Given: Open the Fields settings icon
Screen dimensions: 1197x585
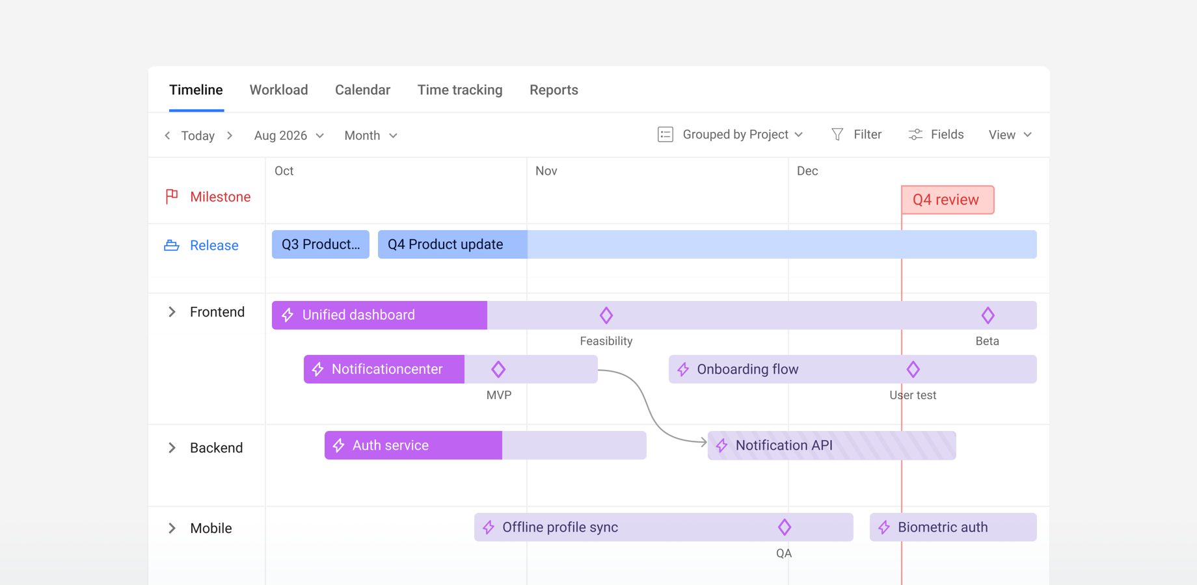Looking at the screenshot, I should point(915,134).
